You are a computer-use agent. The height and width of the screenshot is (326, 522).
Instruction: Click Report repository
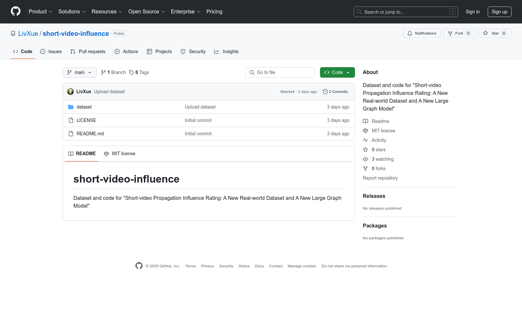pos(380,178)
